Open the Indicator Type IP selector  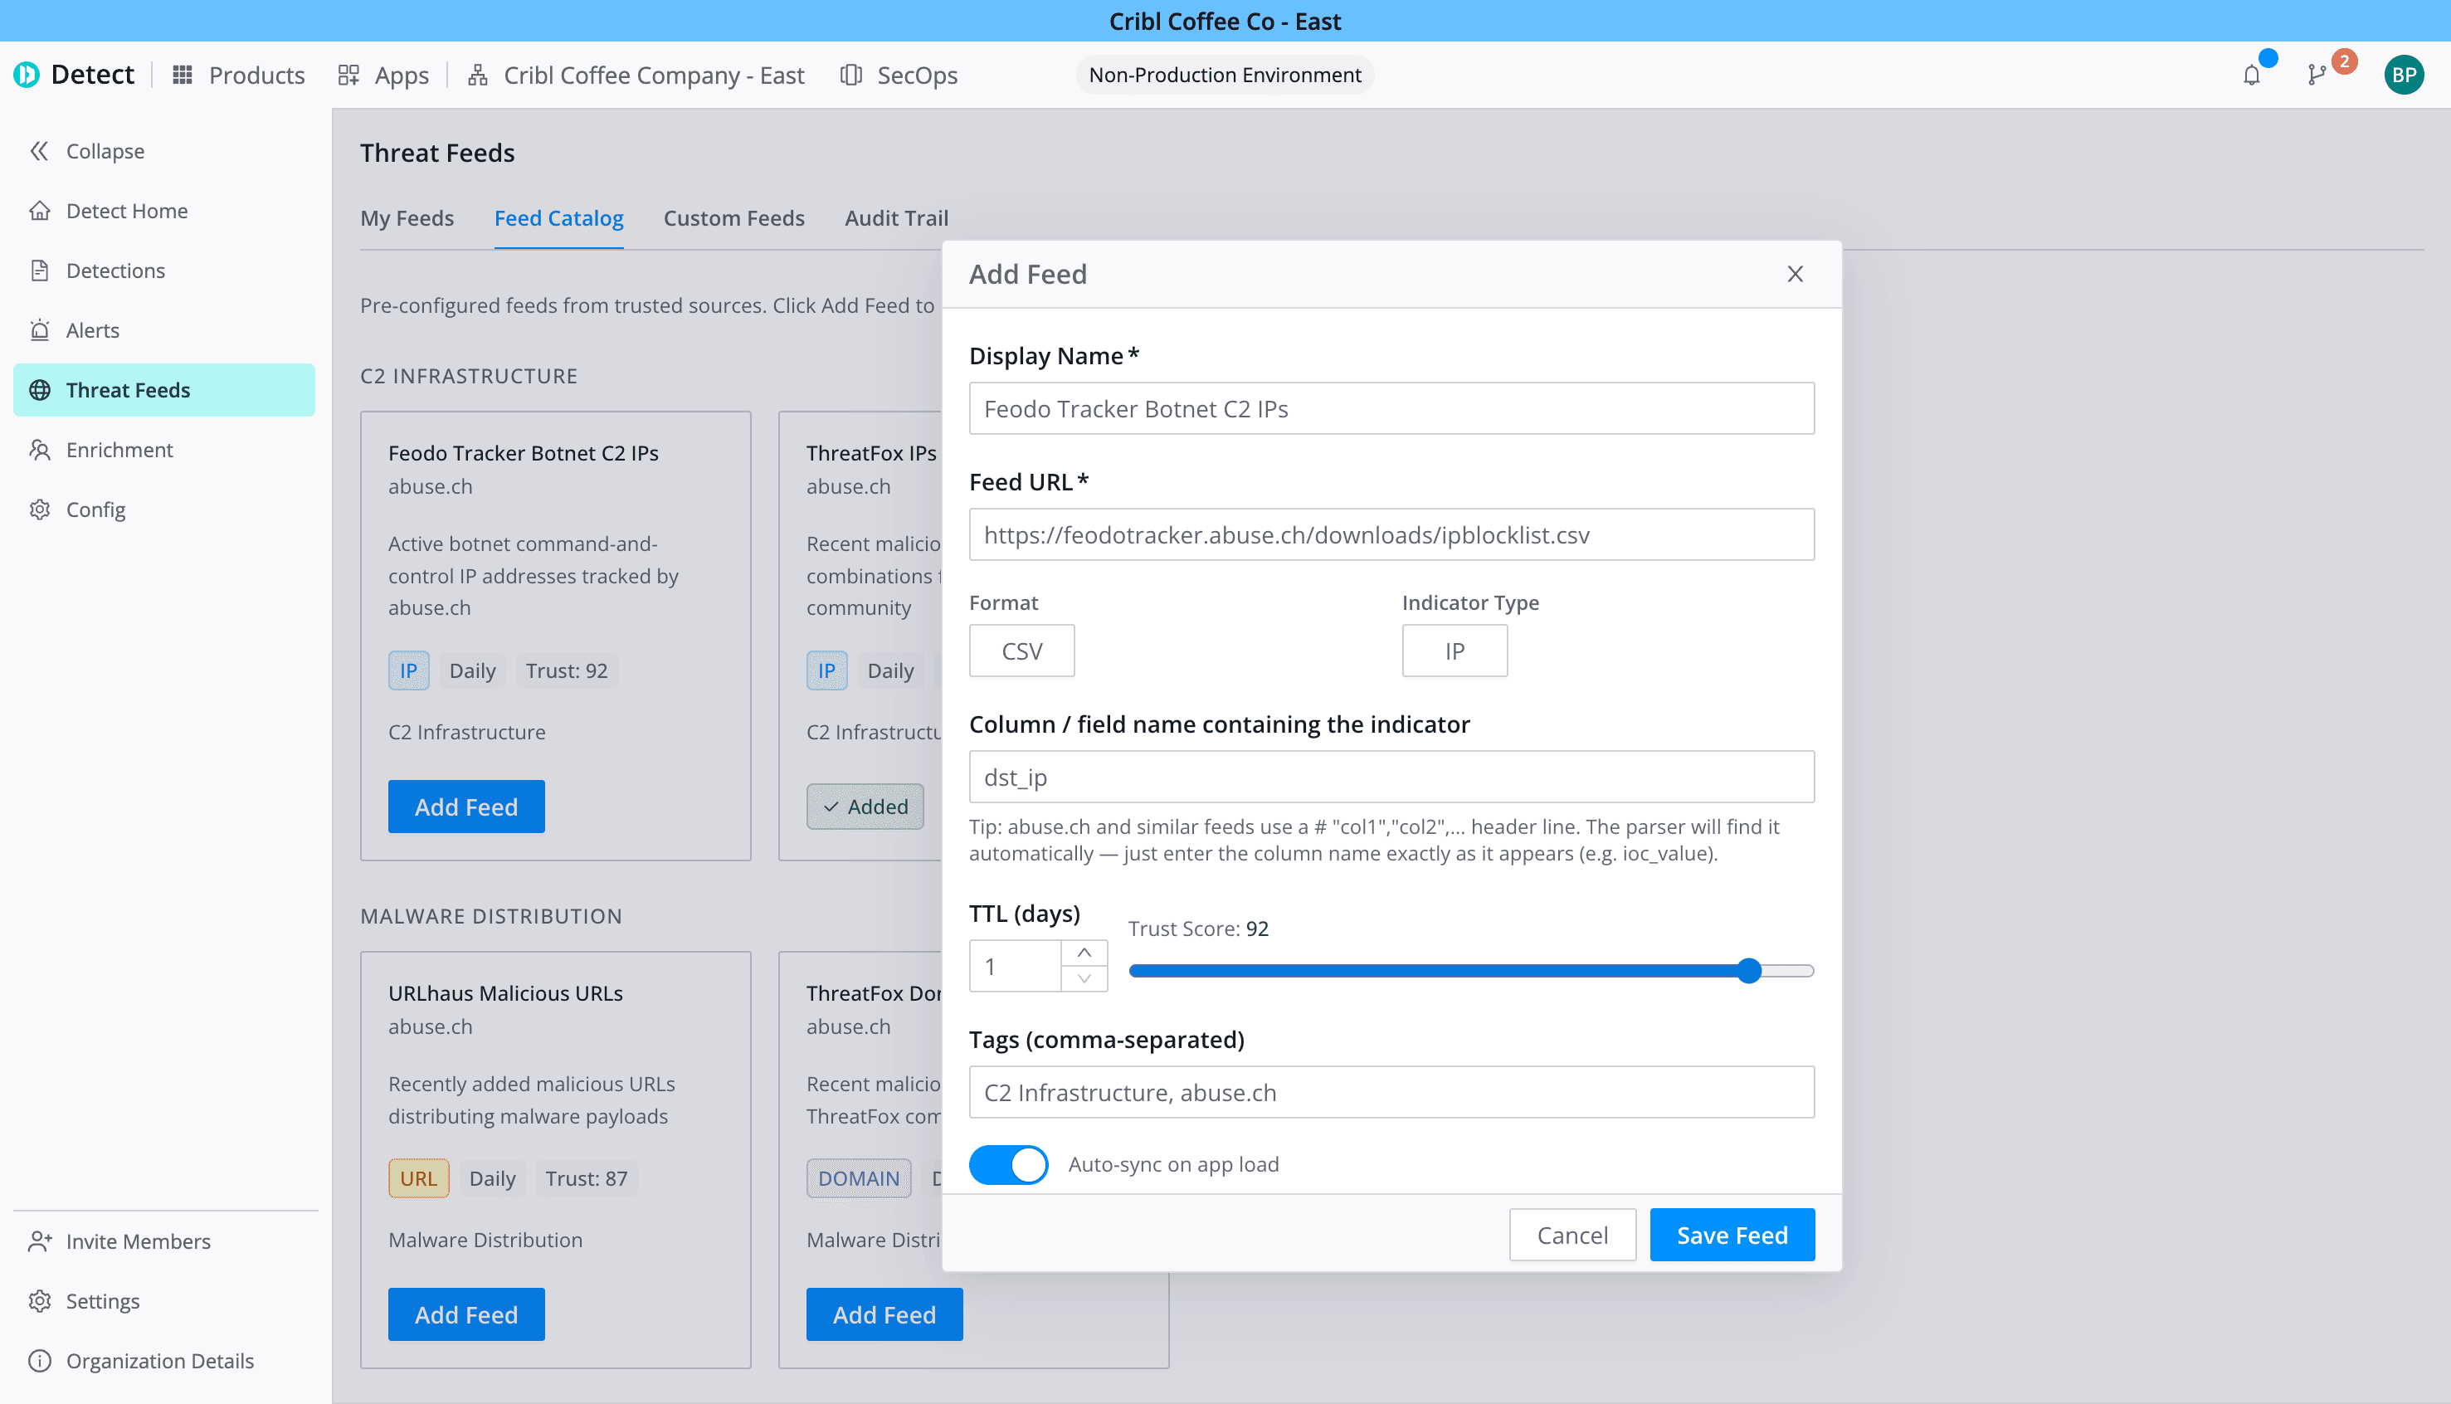click(x=1454, y=651)
